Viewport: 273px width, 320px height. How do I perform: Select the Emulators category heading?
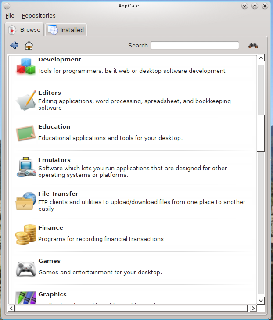pyautogui.click(x=54, y=160)
